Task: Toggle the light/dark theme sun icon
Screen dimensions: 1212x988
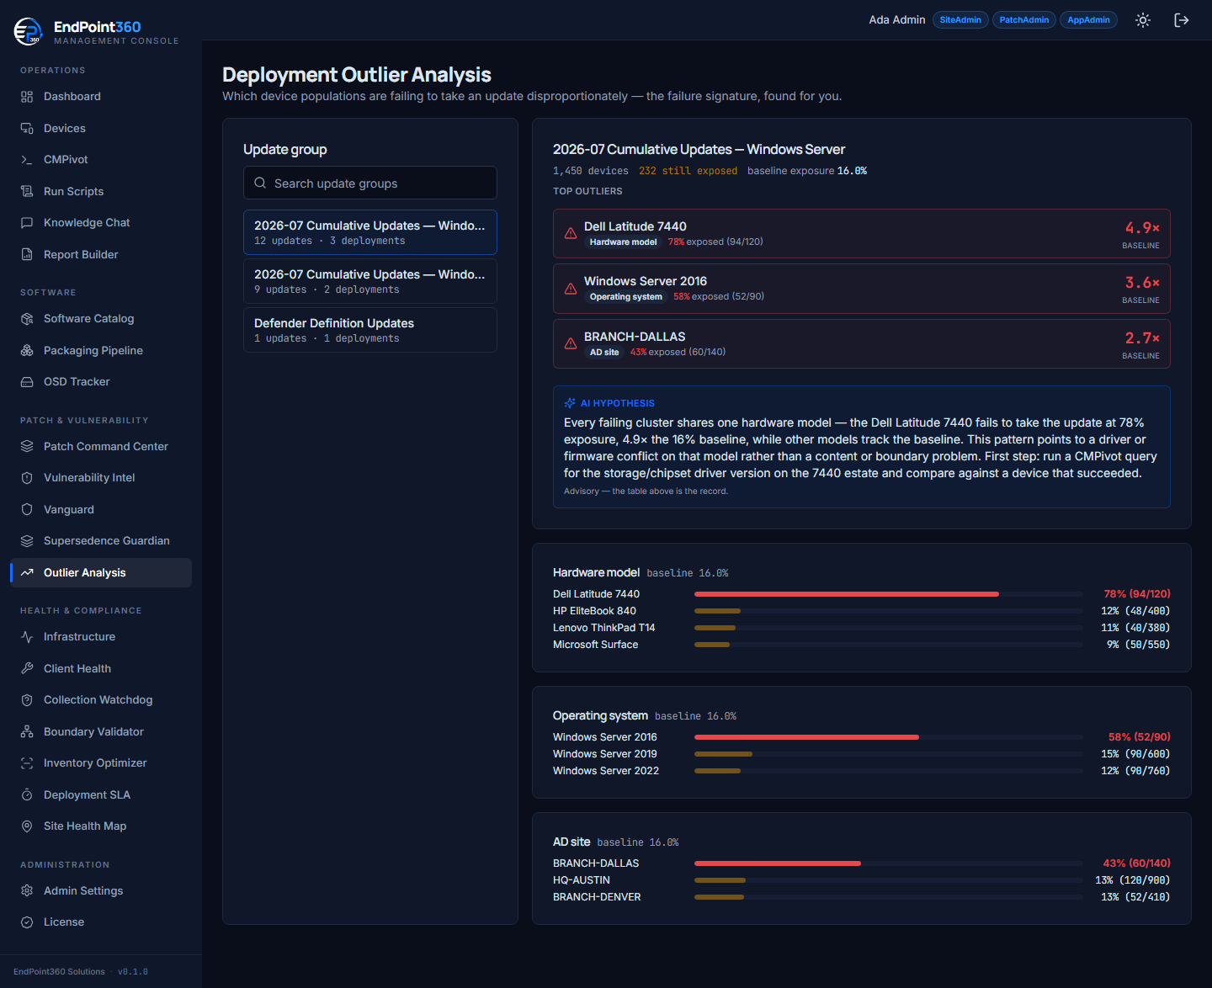Action: pyautogui.click(x=1143, y=20)
